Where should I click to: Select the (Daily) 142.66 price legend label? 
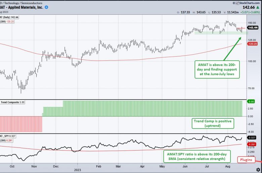9,17
